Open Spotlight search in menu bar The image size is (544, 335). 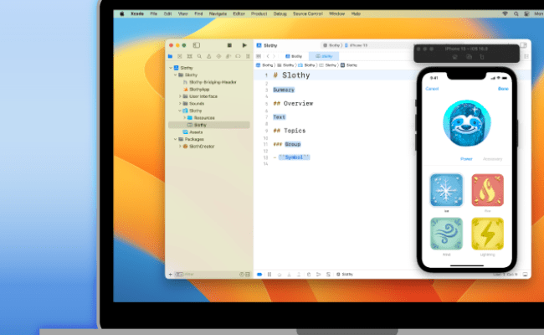pyautogui.click(x=516, y=13)
